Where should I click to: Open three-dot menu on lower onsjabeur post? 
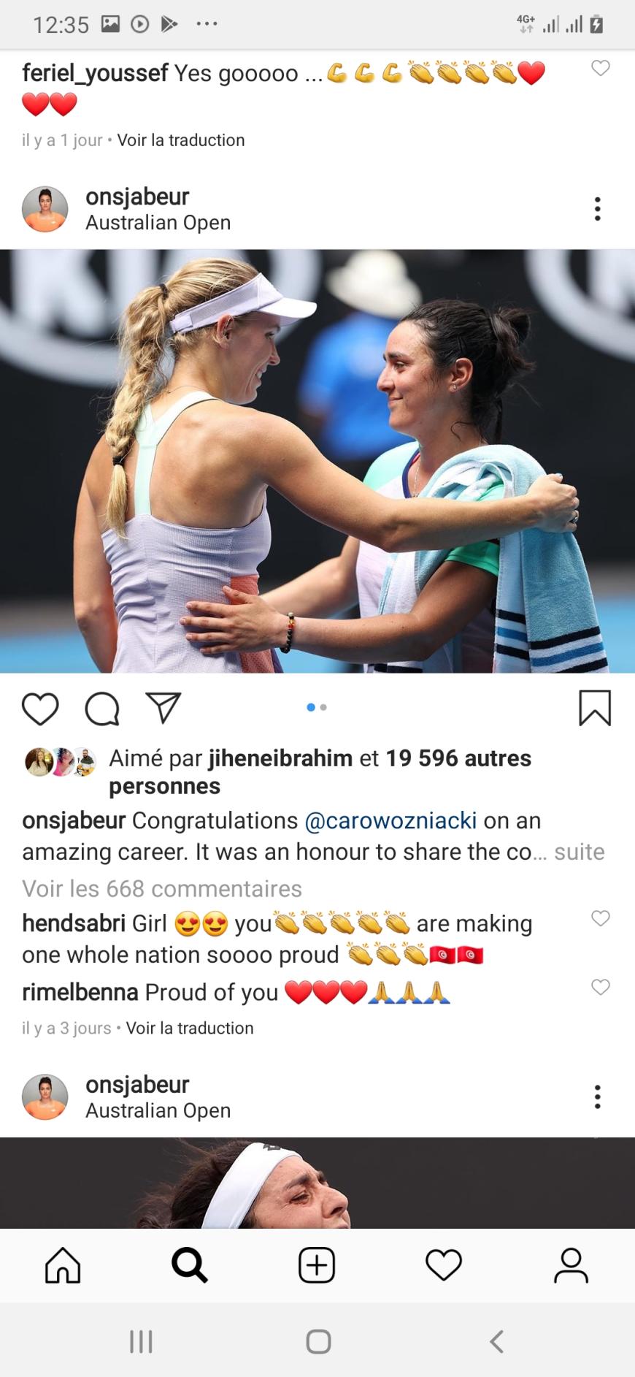click(x=598, y=1096)
